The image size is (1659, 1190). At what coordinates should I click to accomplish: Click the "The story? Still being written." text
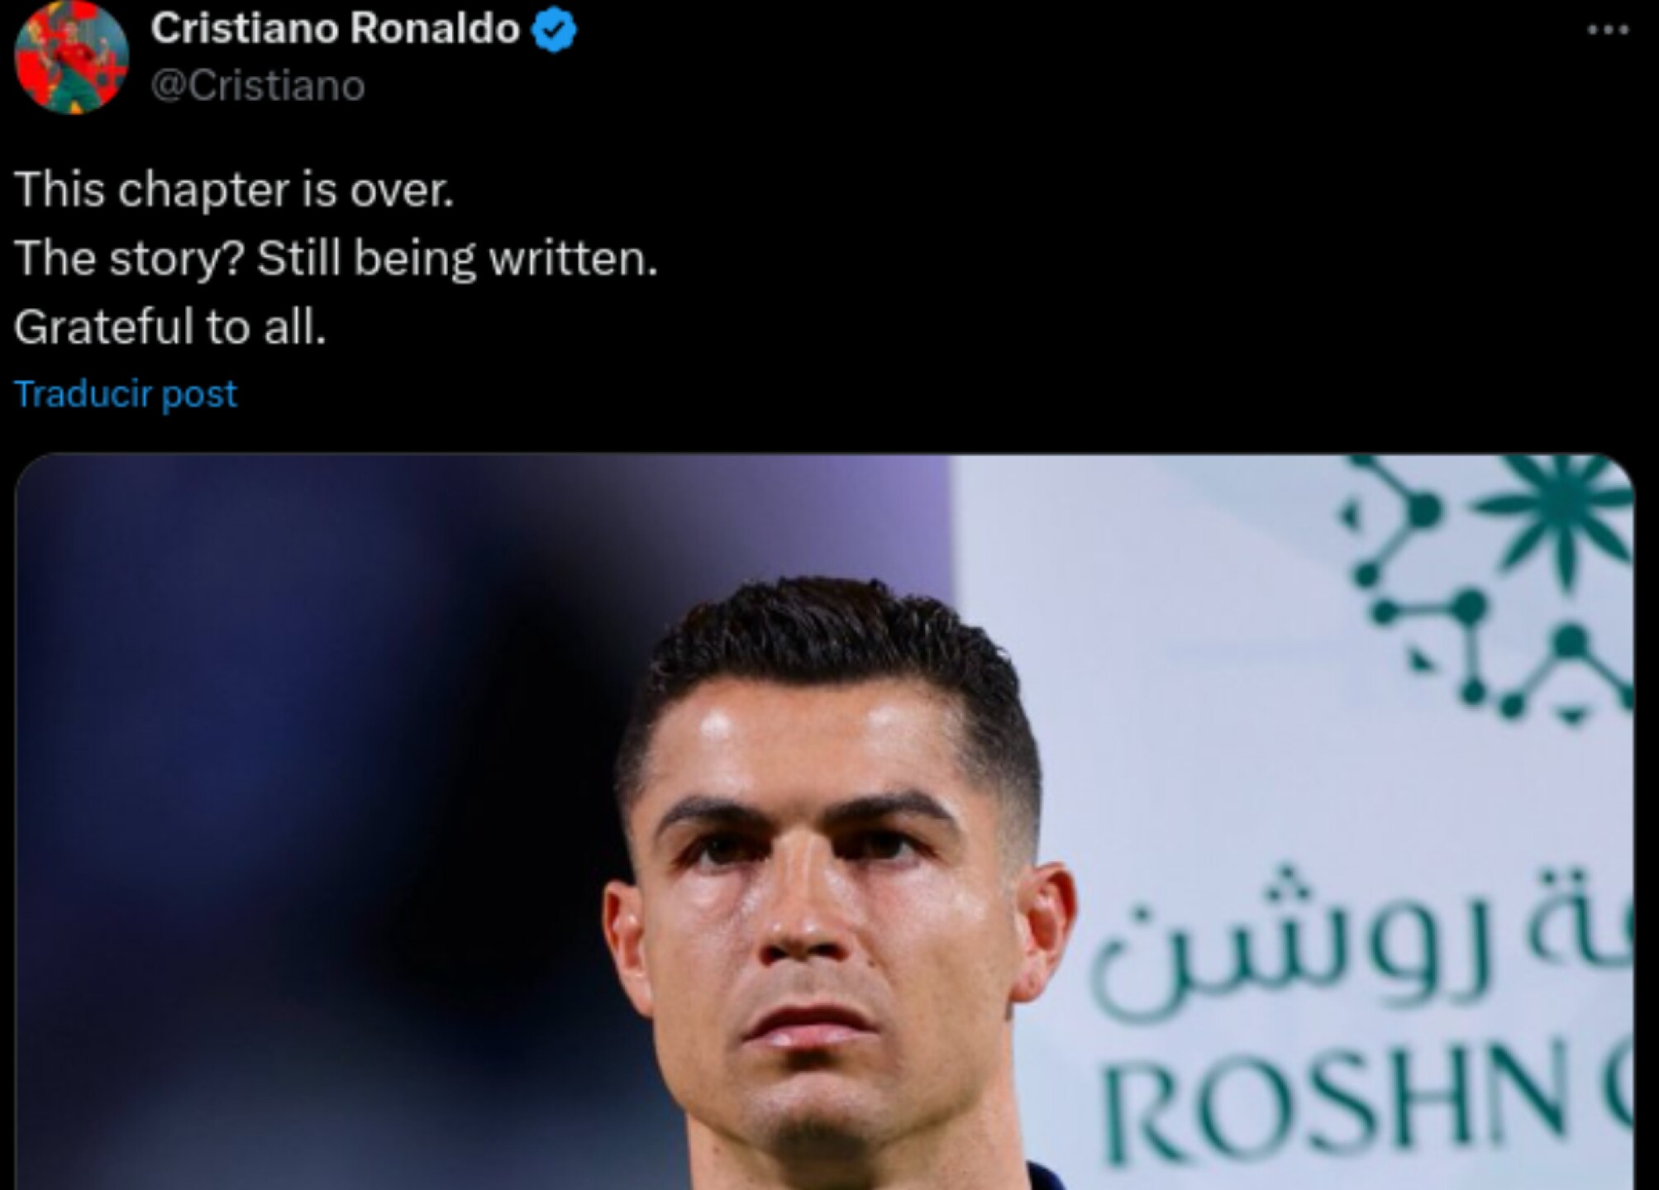click(x=336, y=259)
